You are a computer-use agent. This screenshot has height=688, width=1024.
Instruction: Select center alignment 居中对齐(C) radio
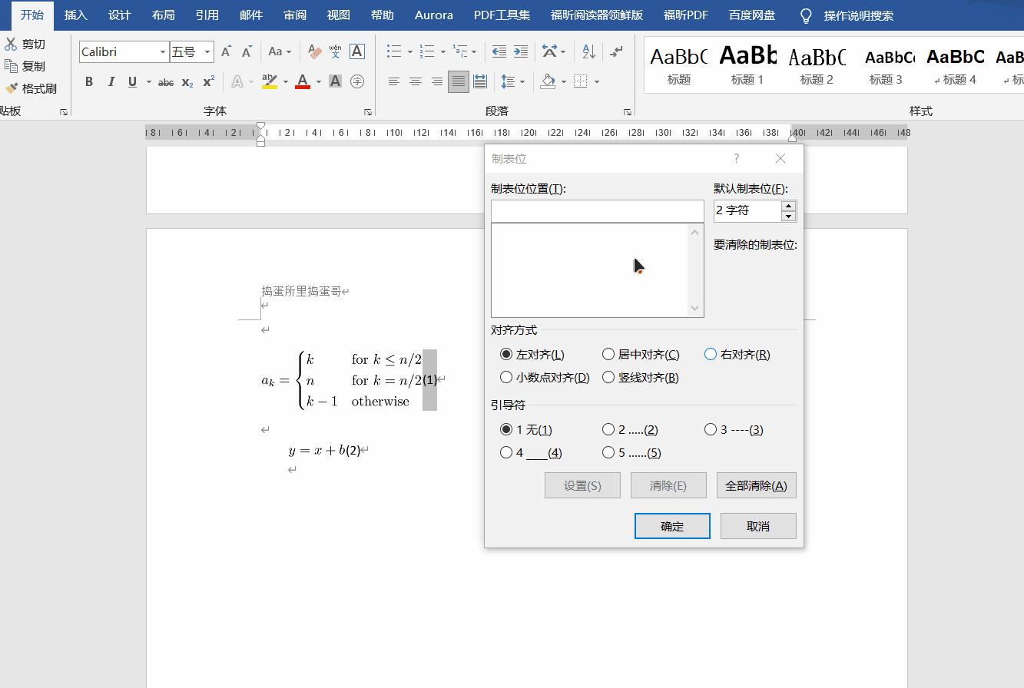point(641,354)
